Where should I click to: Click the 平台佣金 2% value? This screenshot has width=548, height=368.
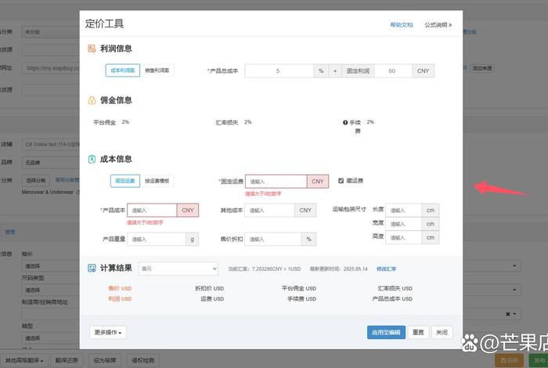pyautogui.click(x=125, y=122)
